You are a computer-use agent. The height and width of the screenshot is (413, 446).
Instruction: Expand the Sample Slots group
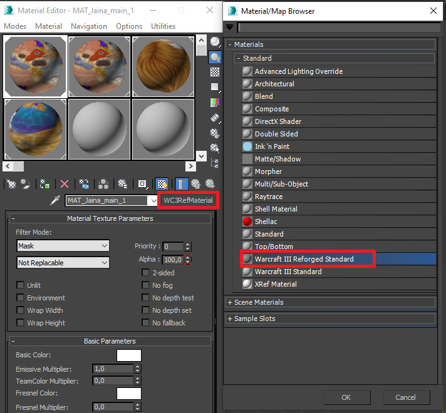[331, 319]
